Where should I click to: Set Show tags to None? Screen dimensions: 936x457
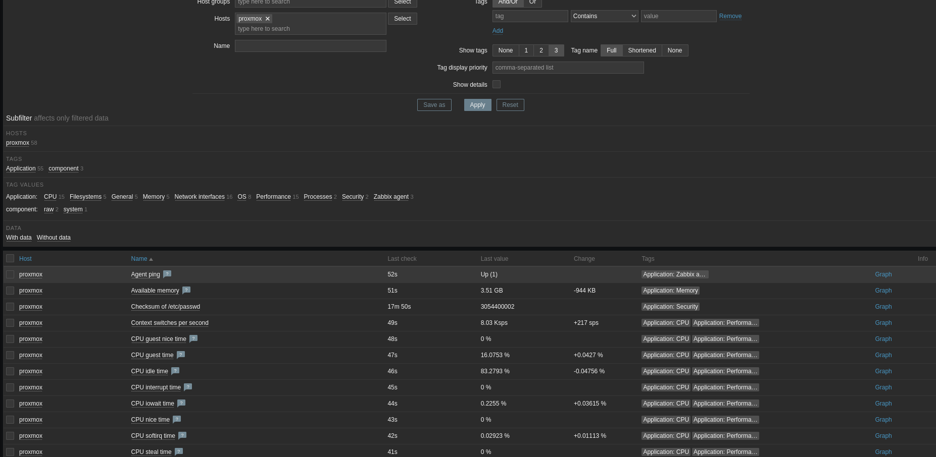click(x=505, y=50)
